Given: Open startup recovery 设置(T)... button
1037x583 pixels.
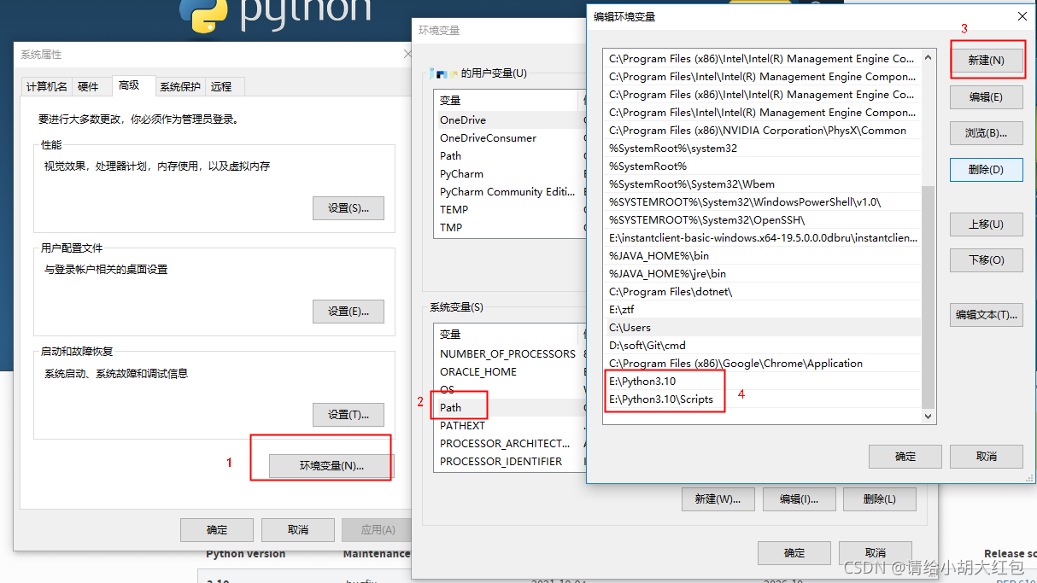Looking at the screenshot, I should click(x=349, y=415).
